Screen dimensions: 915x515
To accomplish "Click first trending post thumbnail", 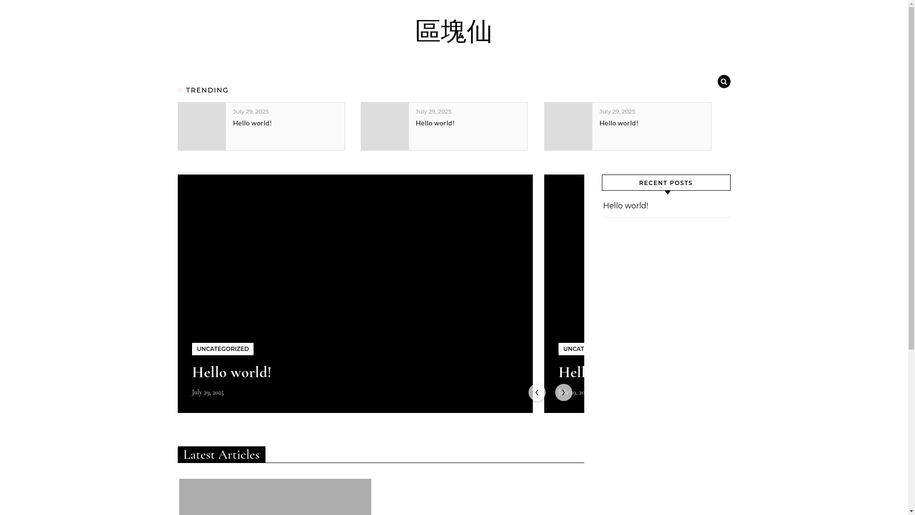I will tap(202, 126).
